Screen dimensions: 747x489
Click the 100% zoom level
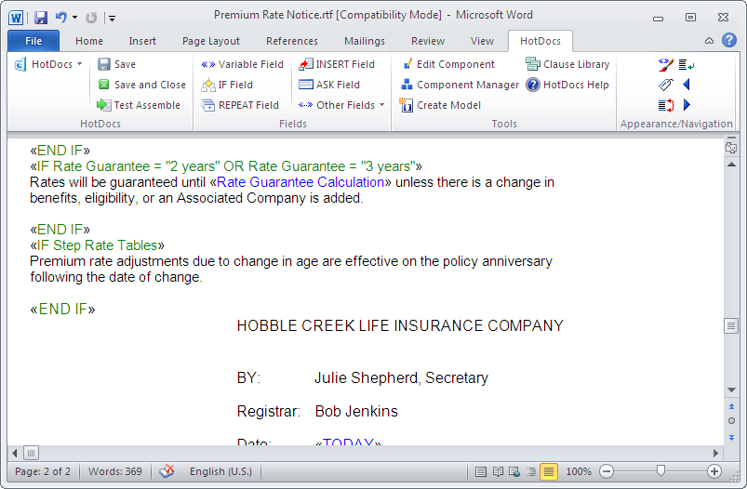(579, 472)
